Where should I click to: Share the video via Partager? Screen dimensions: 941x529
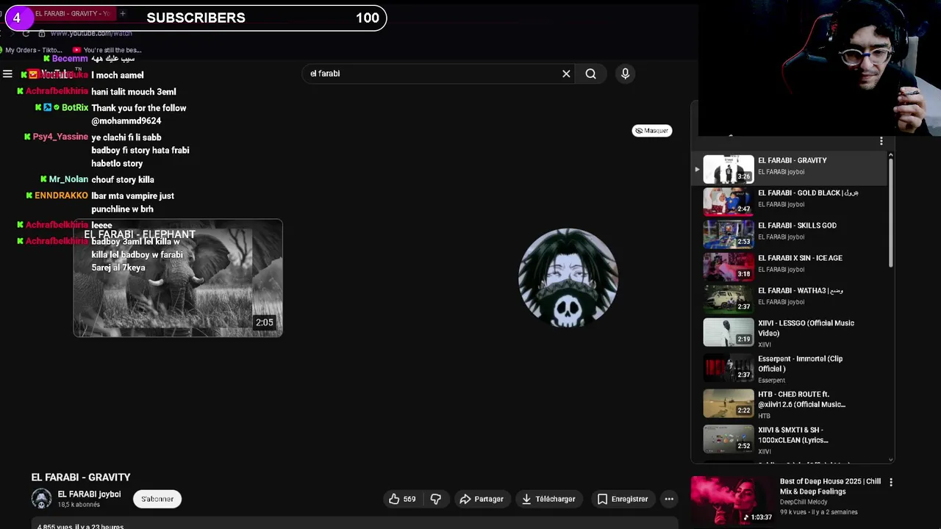[482, 499]
